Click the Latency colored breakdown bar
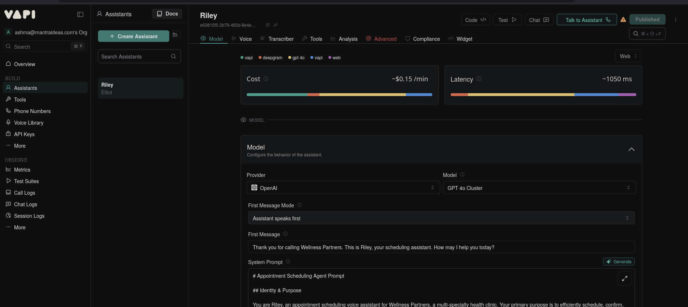The height and width of the screenshot is (307, 688). point(543,95)
